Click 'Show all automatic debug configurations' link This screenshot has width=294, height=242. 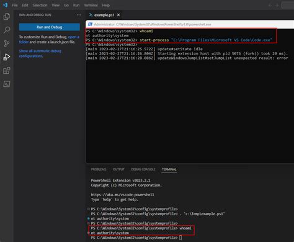[40, 53]
